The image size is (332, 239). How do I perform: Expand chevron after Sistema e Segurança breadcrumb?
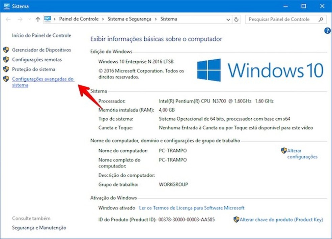pos(156,19)
